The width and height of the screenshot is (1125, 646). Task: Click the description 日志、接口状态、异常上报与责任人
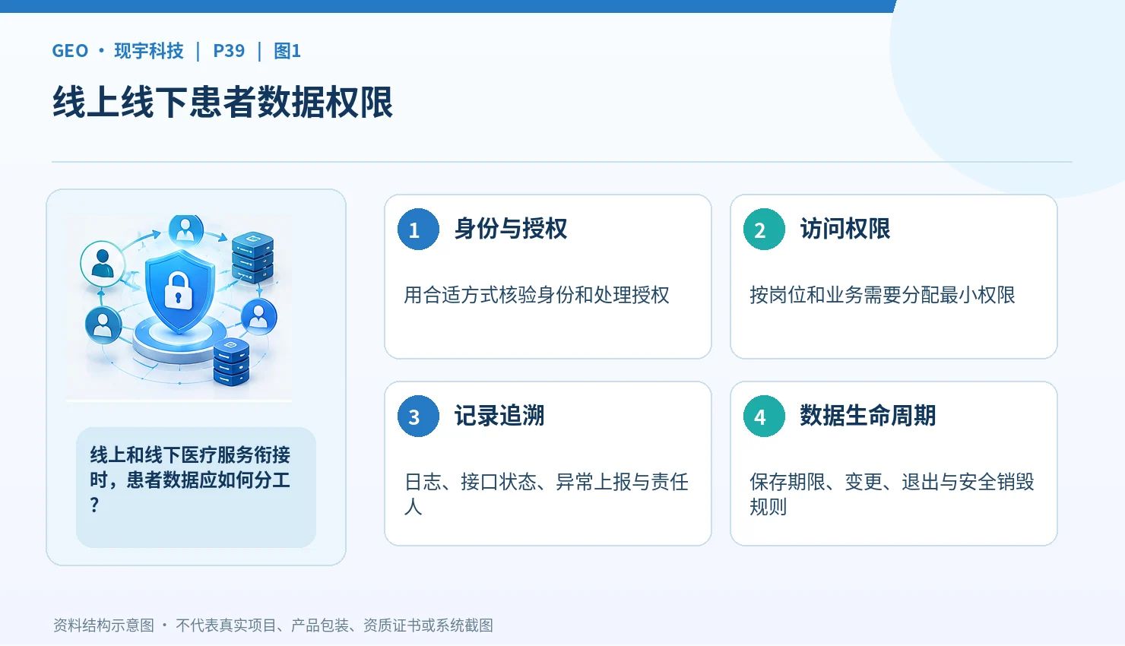547,494
